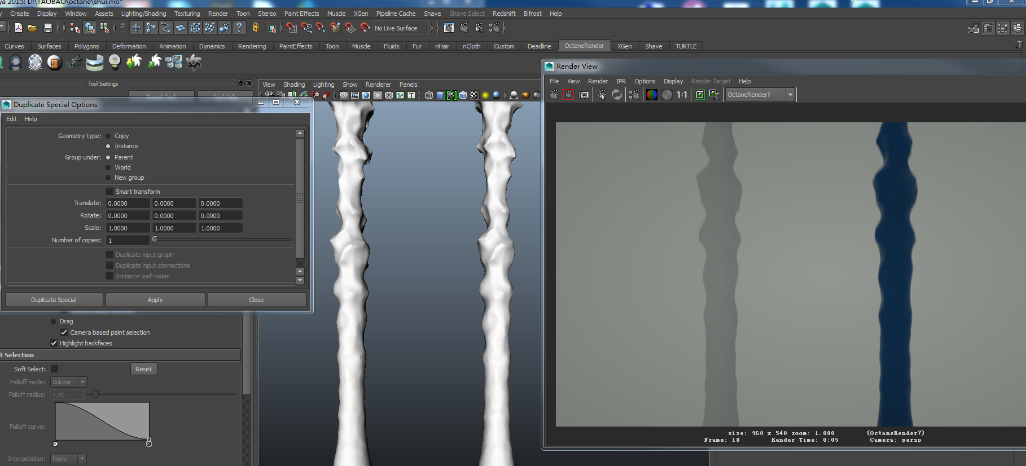The image size is (1026, 466).
Task: Click the Render Region icon in Render View
Action: point(568,95)
